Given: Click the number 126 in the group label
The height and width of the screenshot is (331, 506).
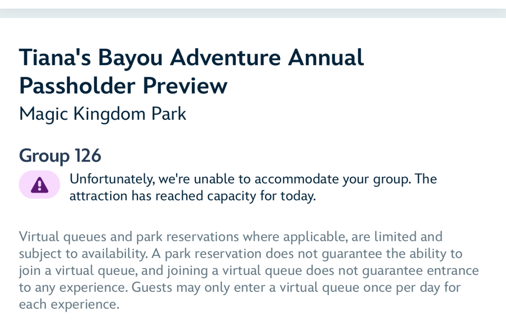Looking at the screenshot, I should 88,155.
